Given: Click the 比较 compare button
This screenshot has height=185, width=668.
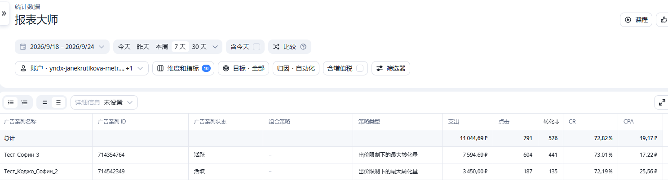Looking at the screenshot, I should (x=290, y=47).
